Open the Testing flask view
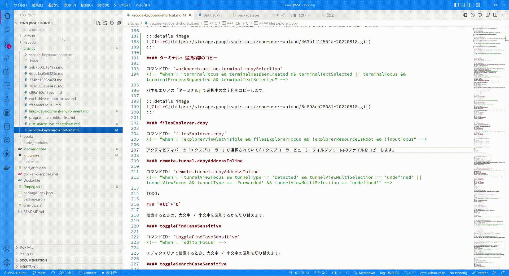This screenshot has width=509, height=276. coord(7,99)
